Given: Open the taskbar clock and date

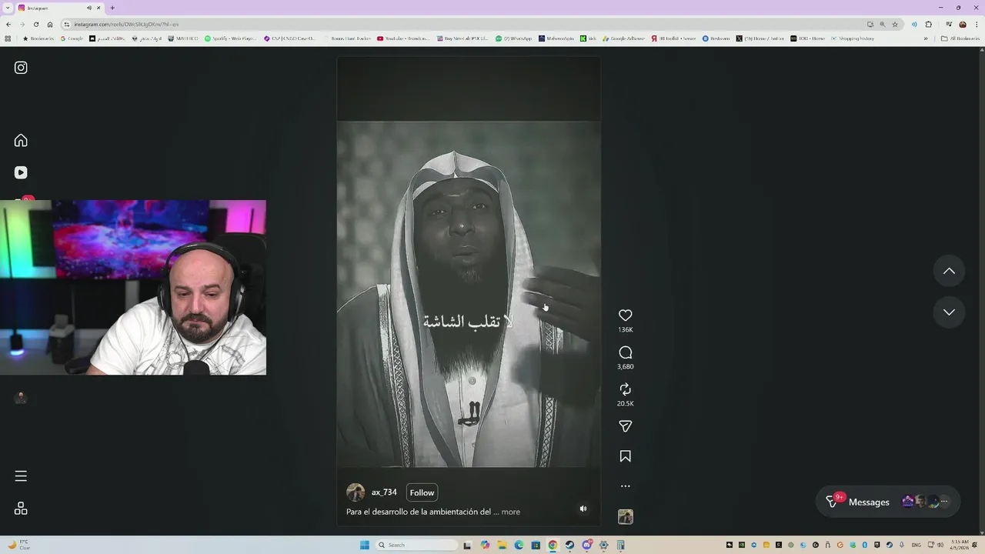Looking at the screenshot, I should (x=959, y=545).
